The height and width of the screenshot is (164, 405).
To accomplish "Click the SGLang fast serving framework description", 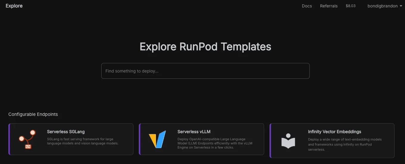I will [83, 141].
